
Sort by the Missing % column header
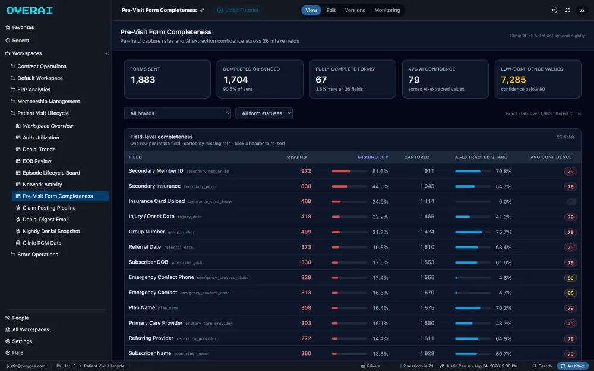[x=373, y=157]
